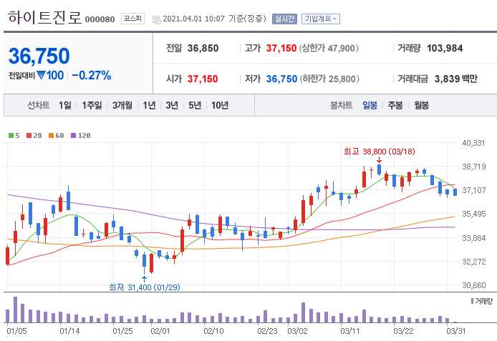
Task: Click the 하한가 25,800 text
Action: coord(329,79)
